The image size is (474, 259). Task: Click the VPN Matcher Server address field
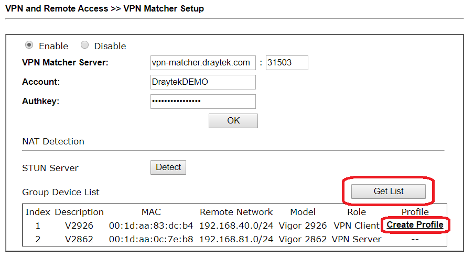203,63
